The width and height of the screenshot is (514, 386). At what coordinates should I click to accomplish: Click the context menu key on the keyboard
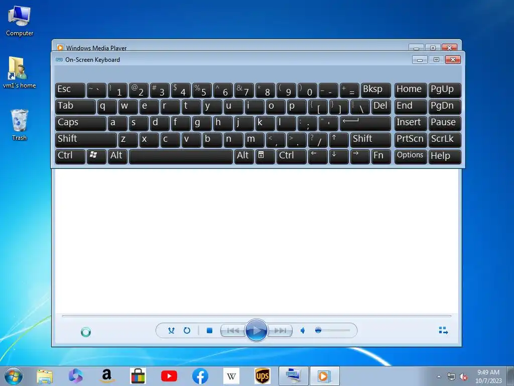pyautogui.click(x=265, y=157)
